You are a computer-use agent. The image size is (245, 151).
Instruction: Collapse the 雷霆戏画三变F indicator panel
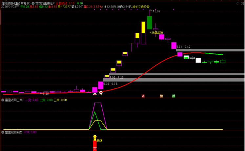click(x=3, y=100)
